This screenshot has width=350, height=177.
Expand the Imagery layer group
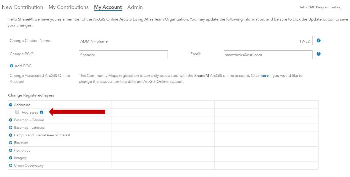coord(11,158)
